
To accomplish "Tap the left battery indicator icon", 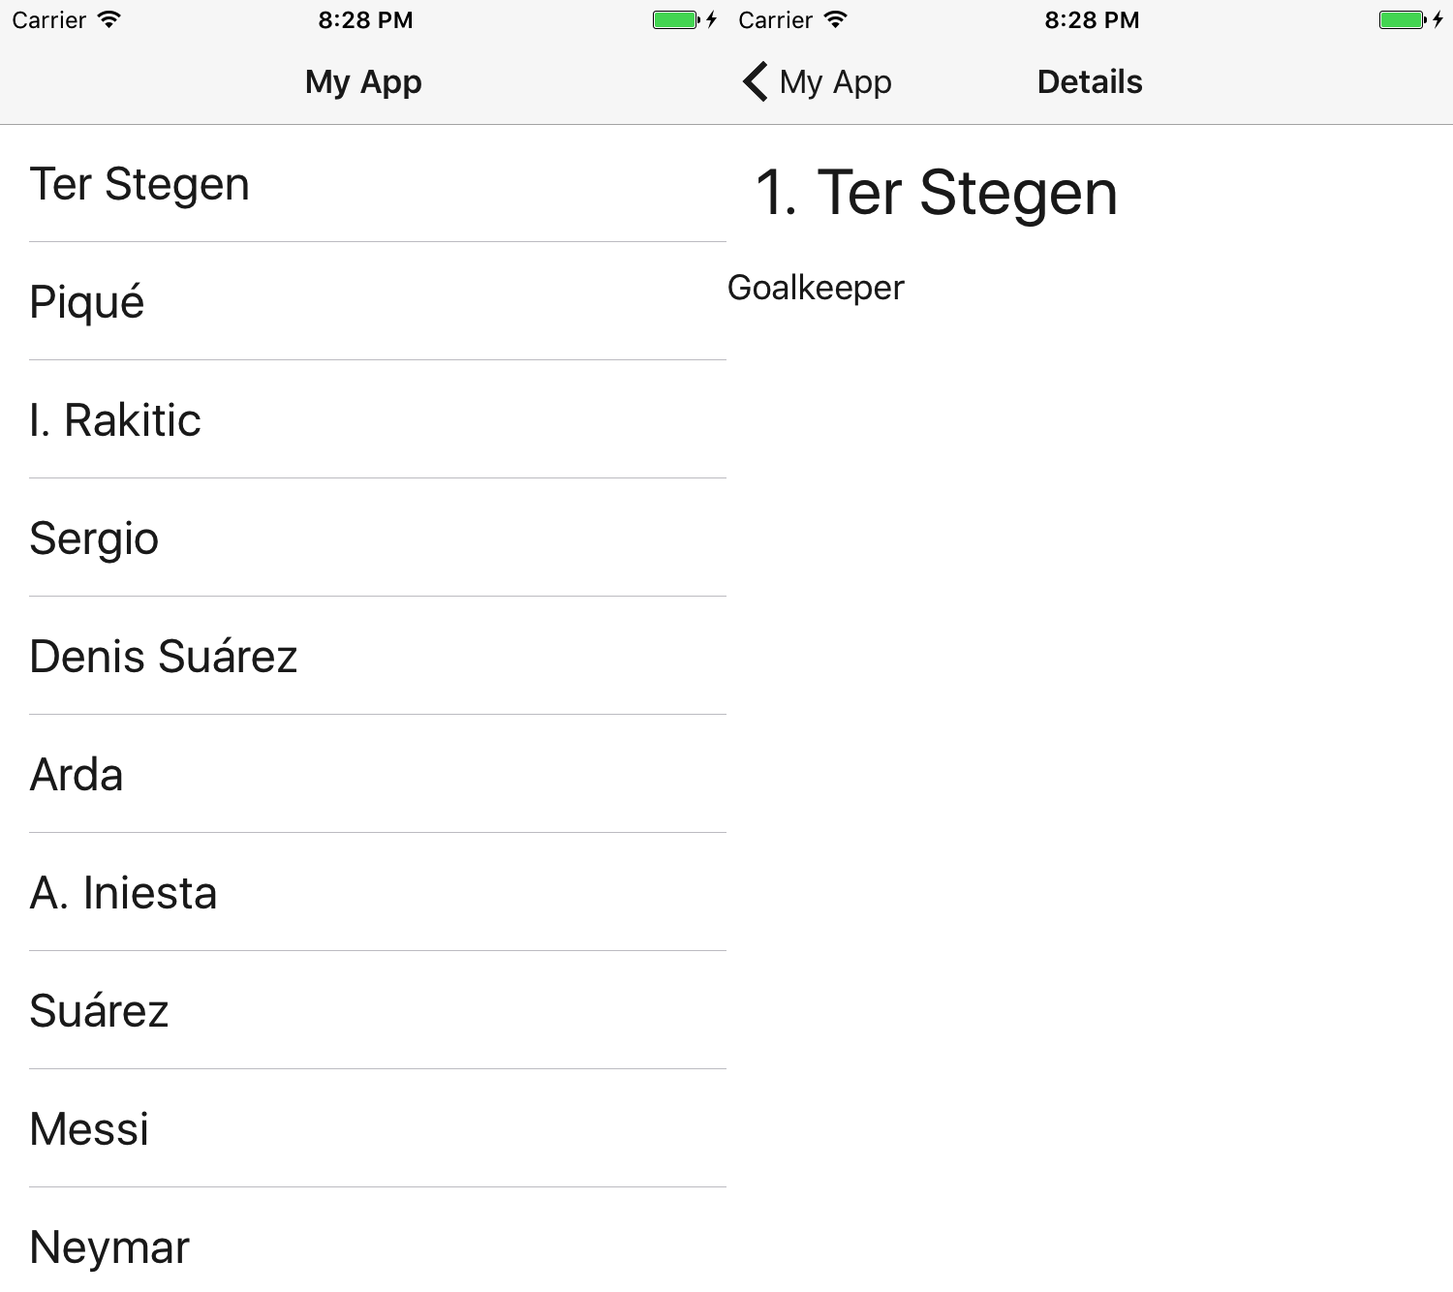I will 675,19.
